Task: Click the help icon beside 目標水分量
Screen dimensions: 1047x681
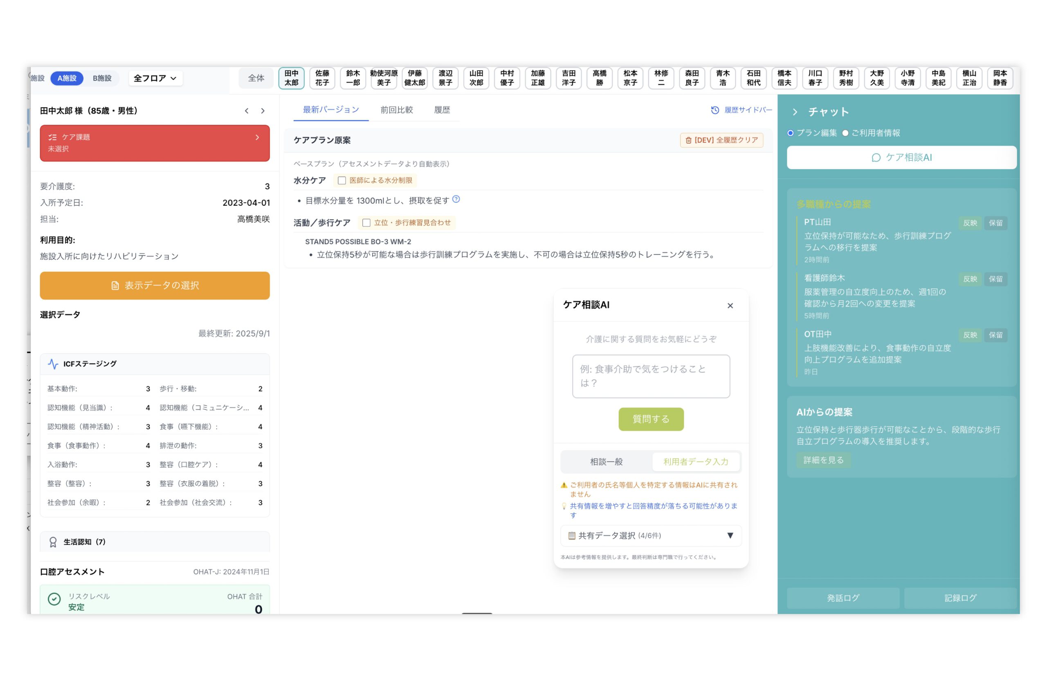Action: tap(456, 199)
